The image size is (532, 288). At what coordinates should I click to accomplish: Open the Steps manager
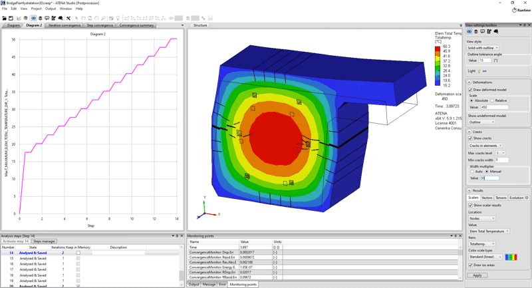point(44,241)
